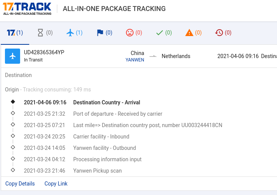Viewport: 277px width, 195px height.
Task: Open the Undelivered sad face filter
Action: click(x=134, y=33)
